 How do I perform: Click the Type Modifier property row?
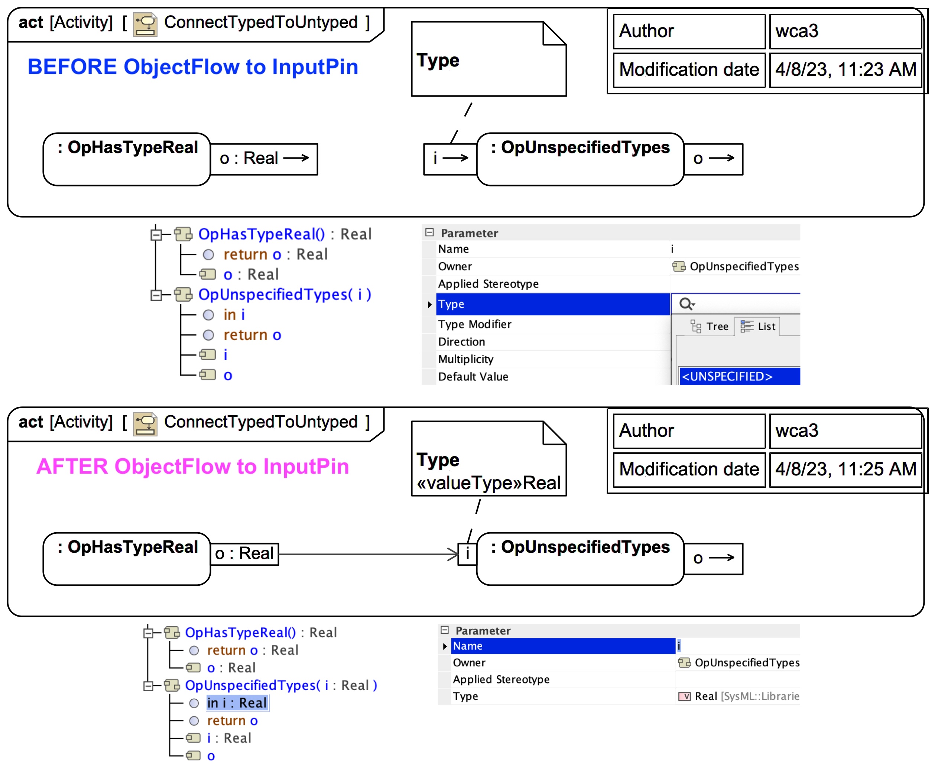point(475,324)
